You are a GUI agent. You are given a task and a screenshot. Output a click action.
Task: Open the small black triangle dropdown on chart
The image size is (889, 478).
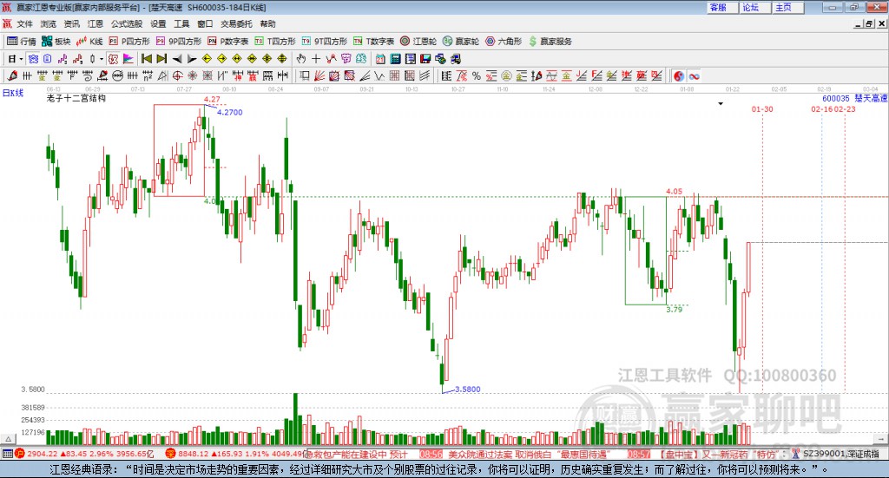[721, 103]
